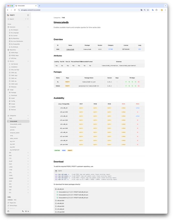The width and height of the screenshot is (173, 221).
Task: Click the Package icon under Usage
Action: tap(10, 92)
